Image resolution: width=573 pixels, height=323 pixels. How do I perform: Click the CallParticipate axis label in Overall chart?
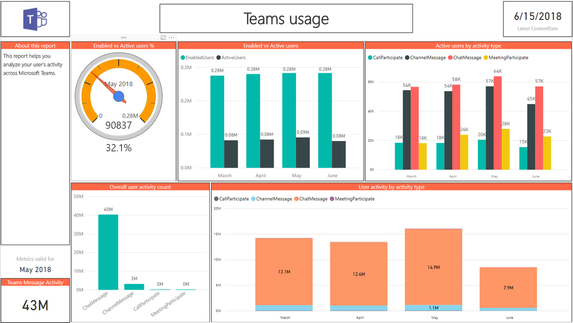[x=147, y=301]
